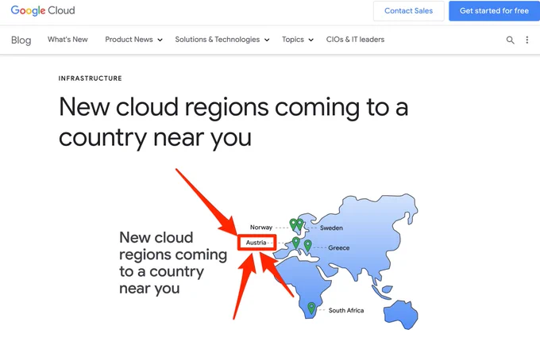Expand Solutions & Technologies dropdown chevron
Viewport: 540px width, 364px height.
(267, 40)
